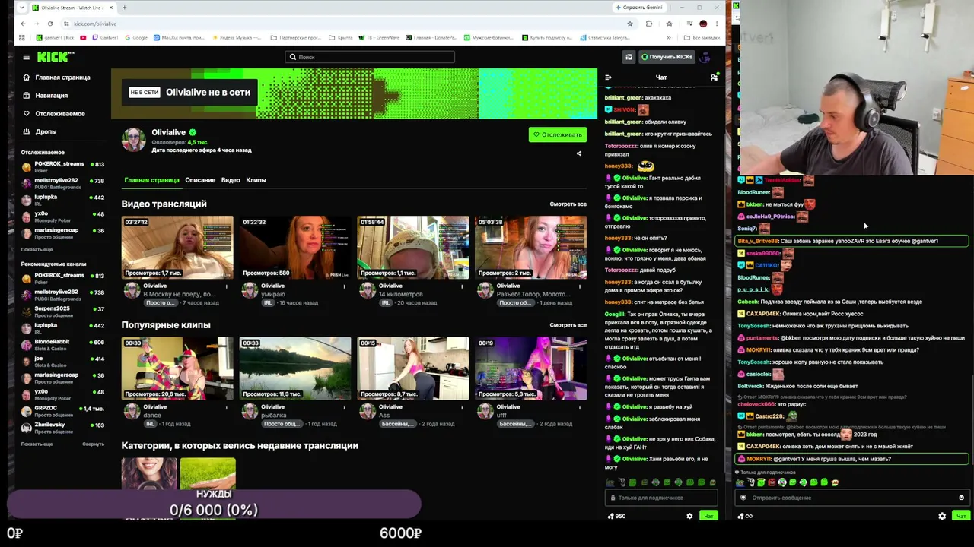Open options for the 'В Москву не поеду' video
Viewport: 974px width, 547px height.
tap(226, 286)
